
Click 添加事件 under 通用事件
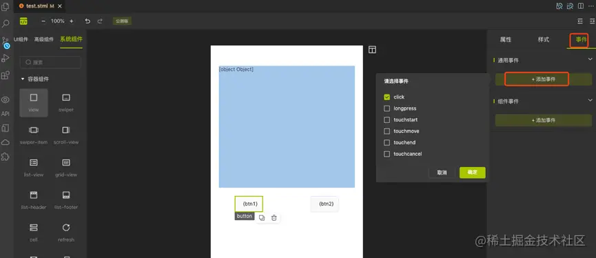click(x=544, y=79)
